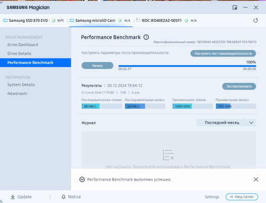Click the Notice link at bottom
The width and height of the screenshot is (266, 203).
point(74,197)
